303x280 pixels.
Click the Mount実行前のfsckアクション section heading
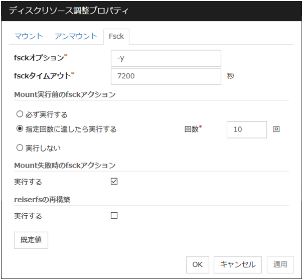pos(65,94)
